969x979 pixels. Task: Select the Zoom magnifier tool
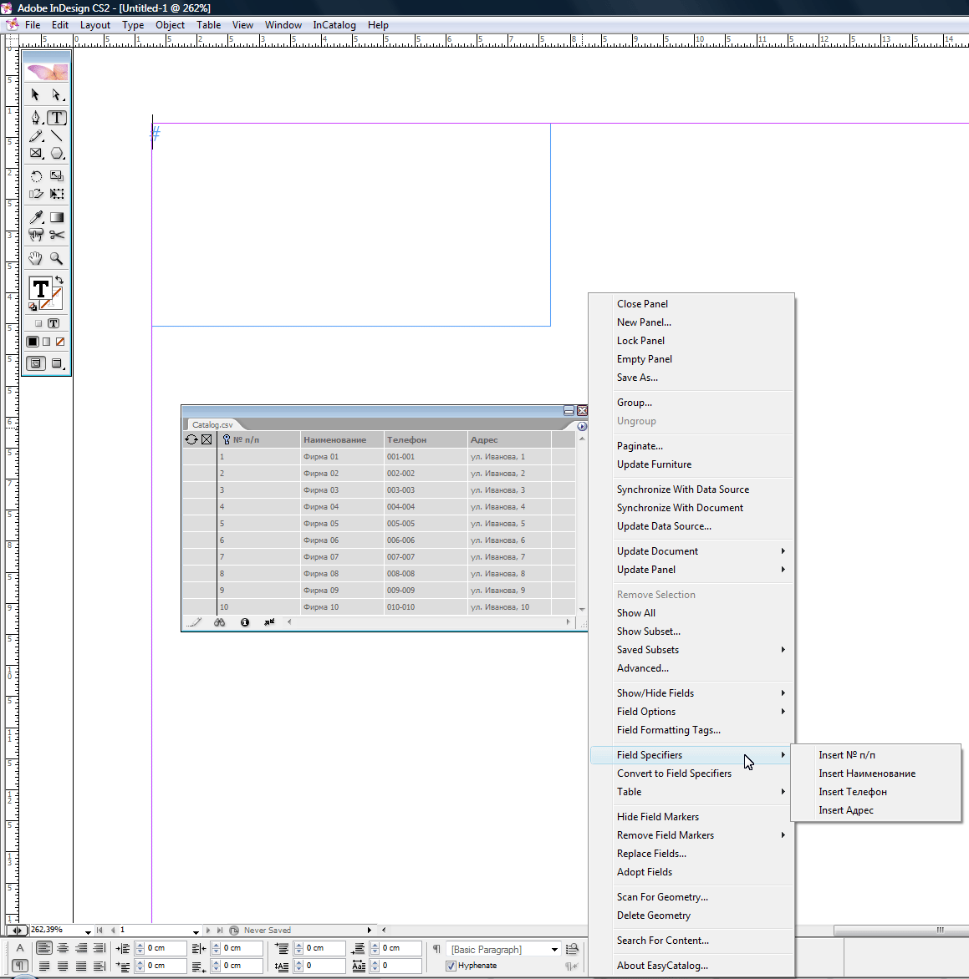click(x=57, y=258)
